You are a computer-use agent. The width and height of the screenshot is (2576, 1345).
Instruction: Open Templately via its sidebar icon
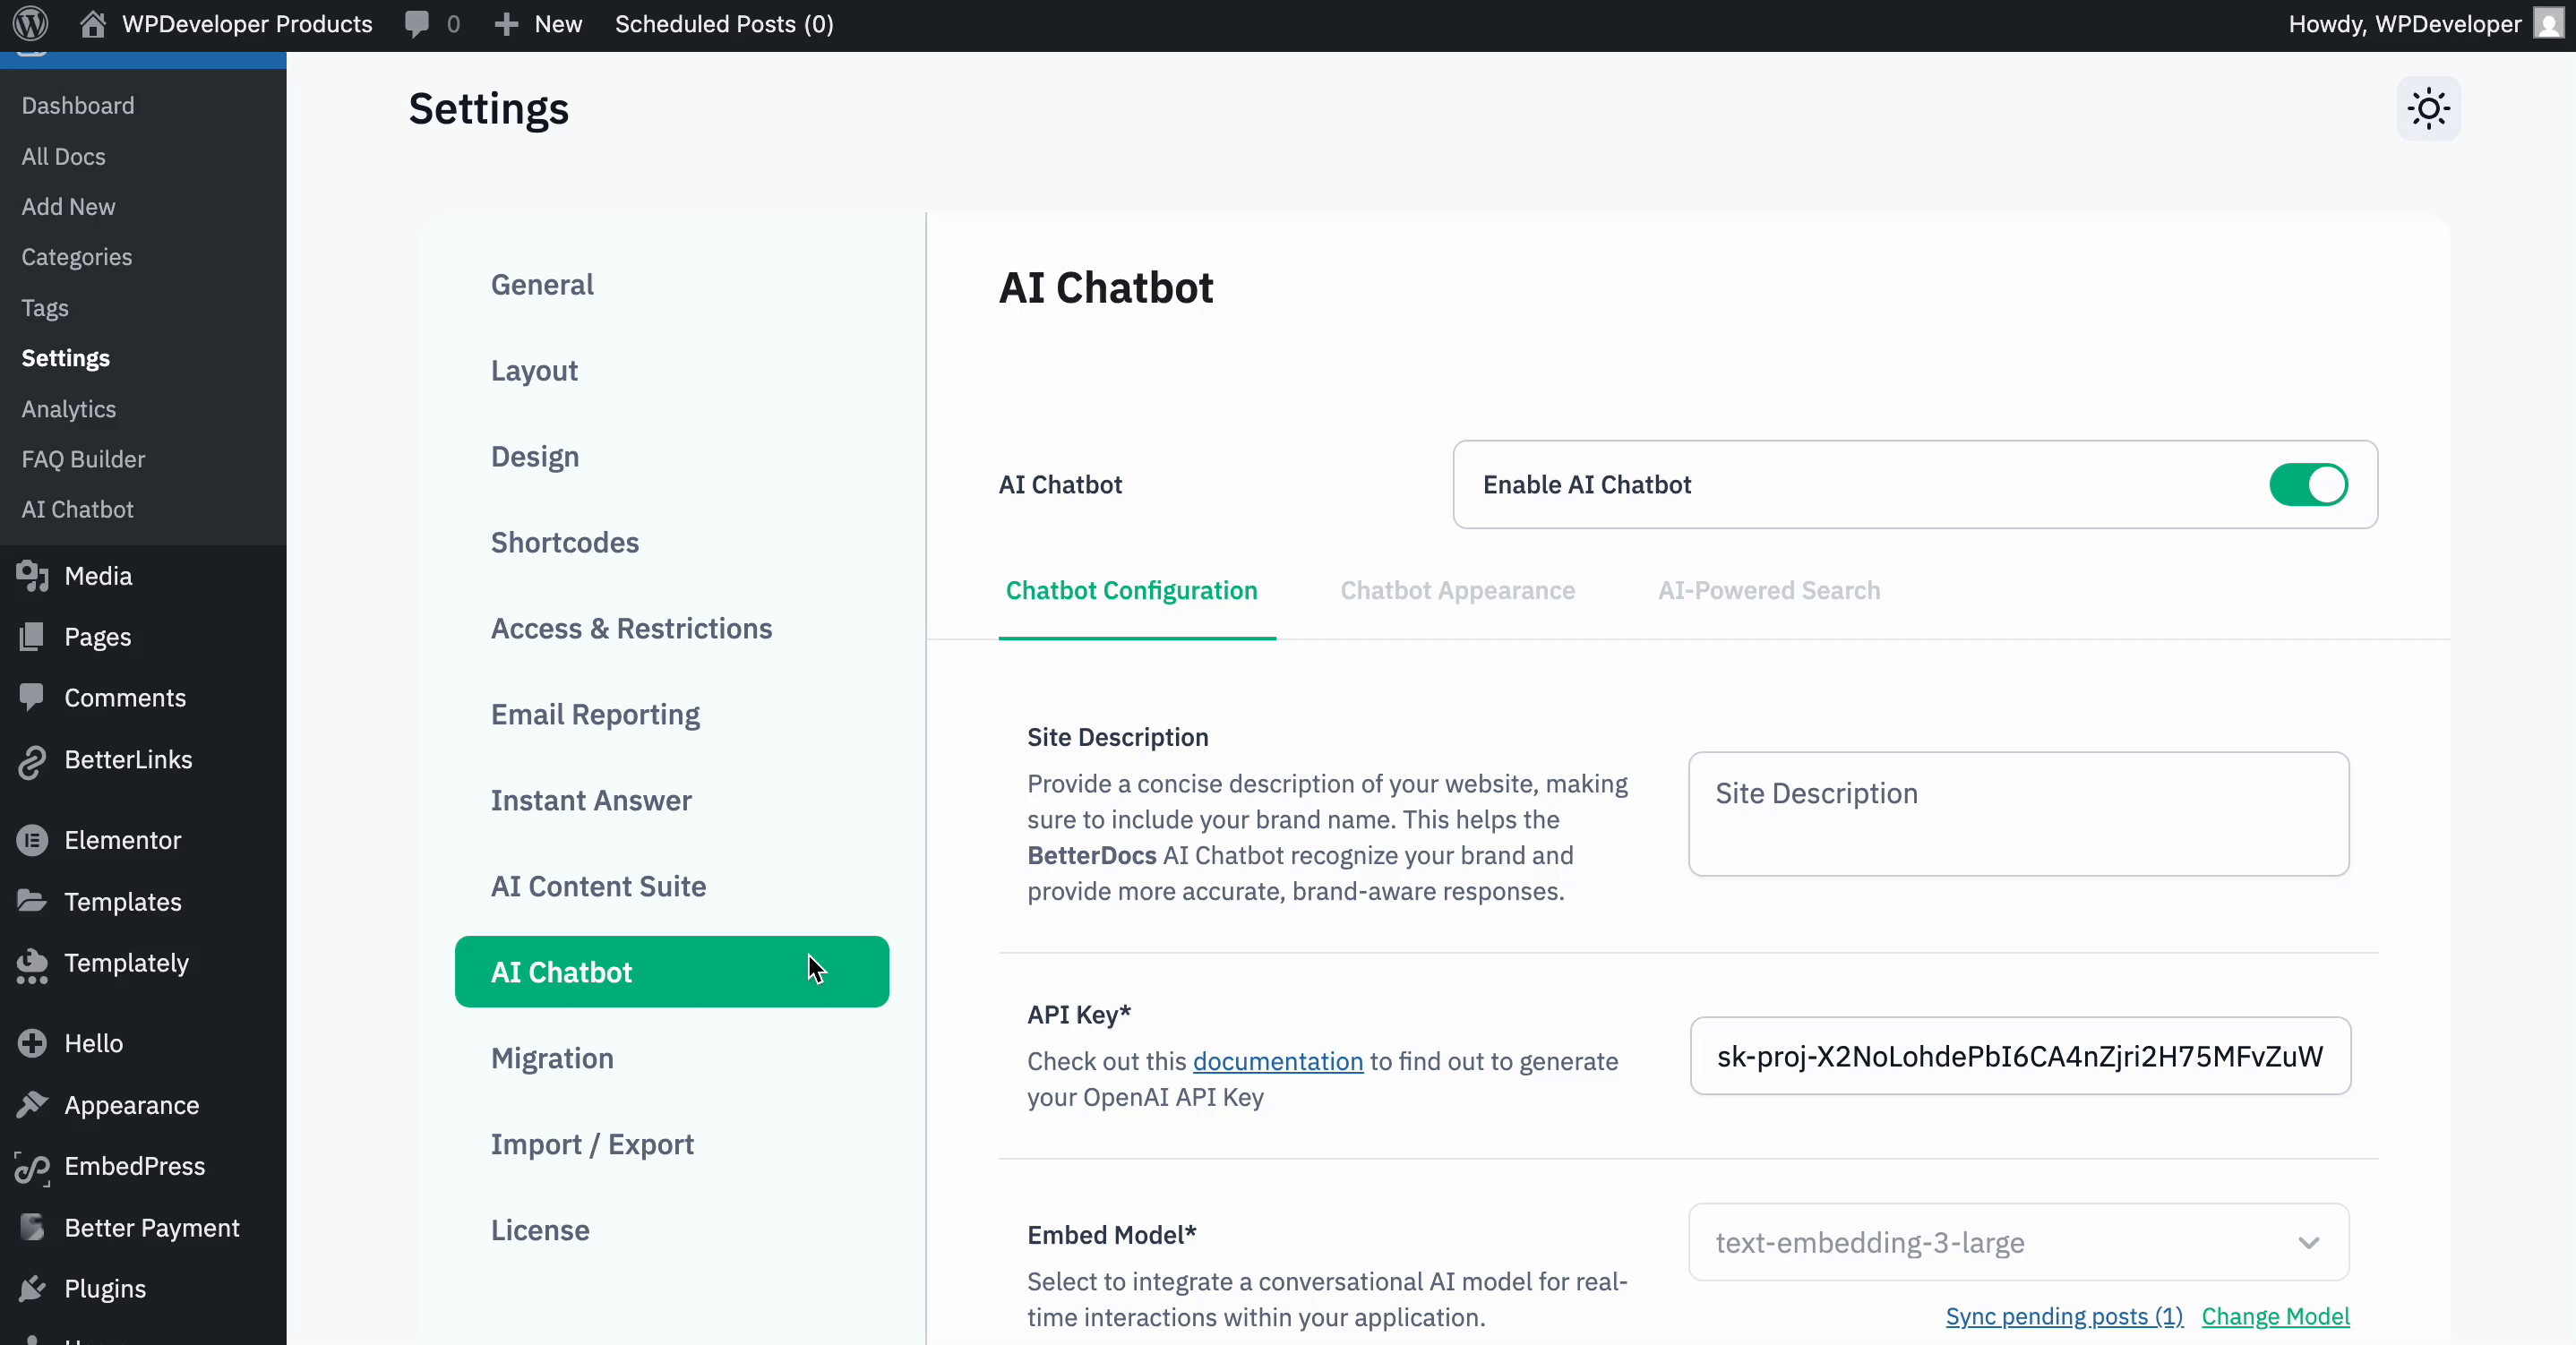[x=32, y=964]
